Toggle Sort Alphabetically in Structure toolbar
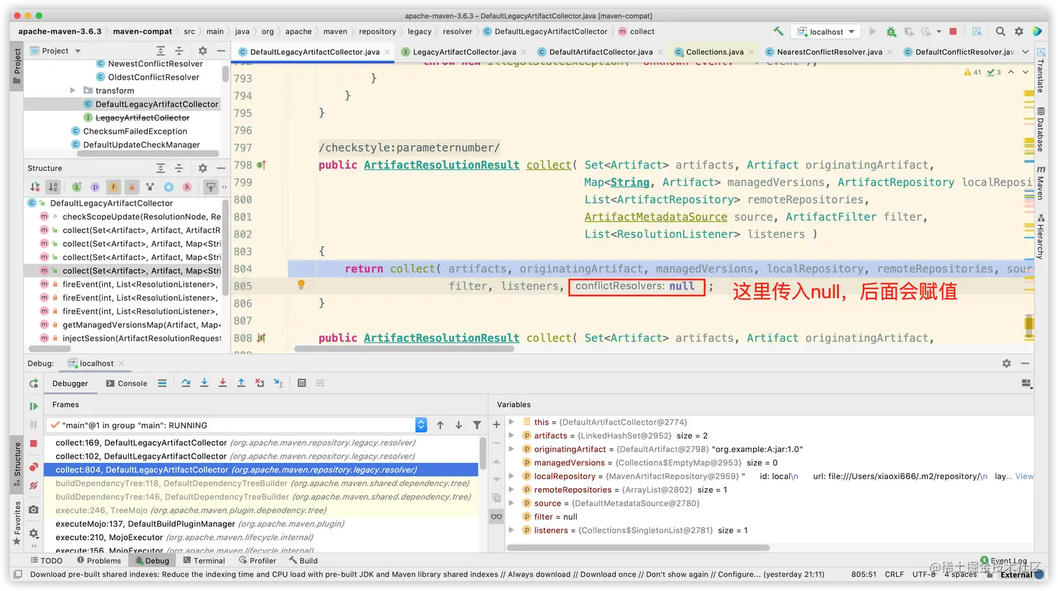The width and height of the screenshot is (1058, 591). click(53, 187)
